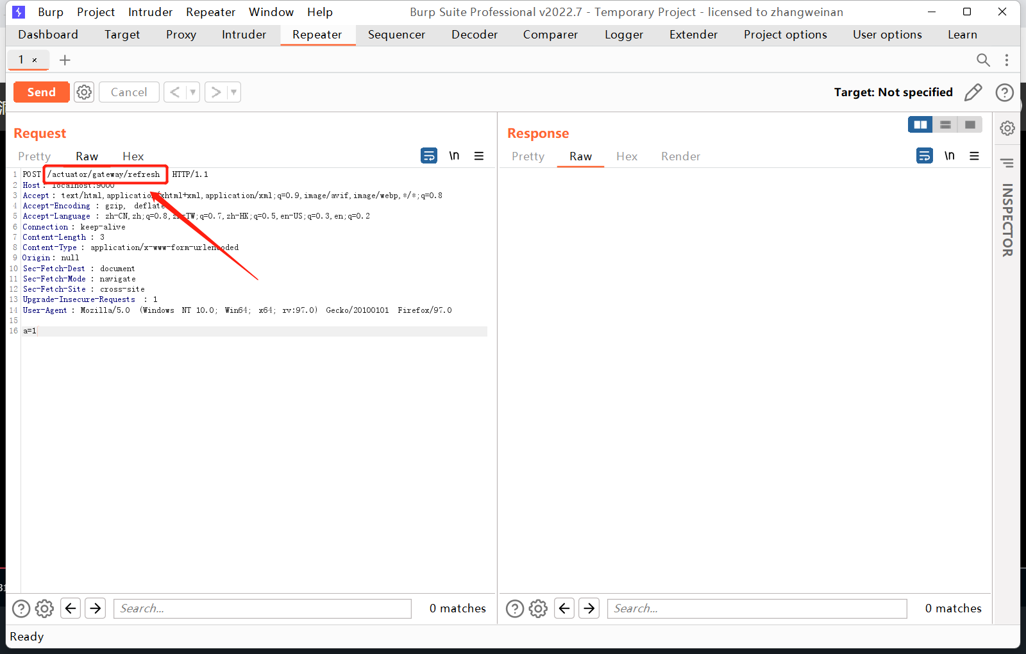Viewport: 1026px width, 654px height.
Task: Toggle non-printable characters \n in the Response panel
Action: 950,156
